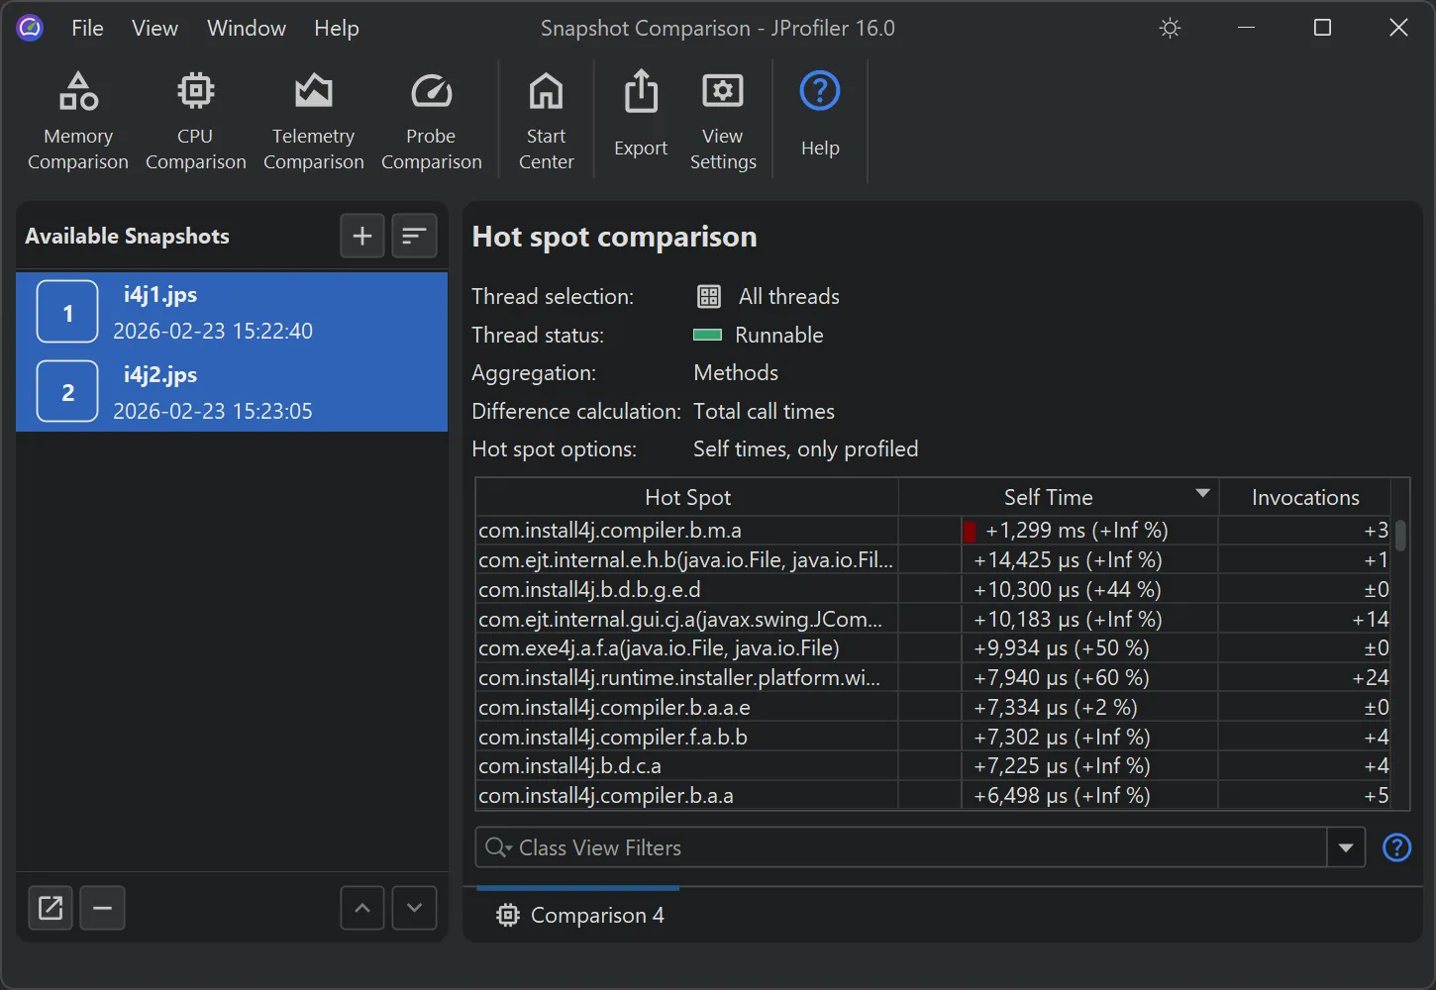Open the Window menu
The width and height of the screenshot is (1436, 990).
tap(246, 28)
